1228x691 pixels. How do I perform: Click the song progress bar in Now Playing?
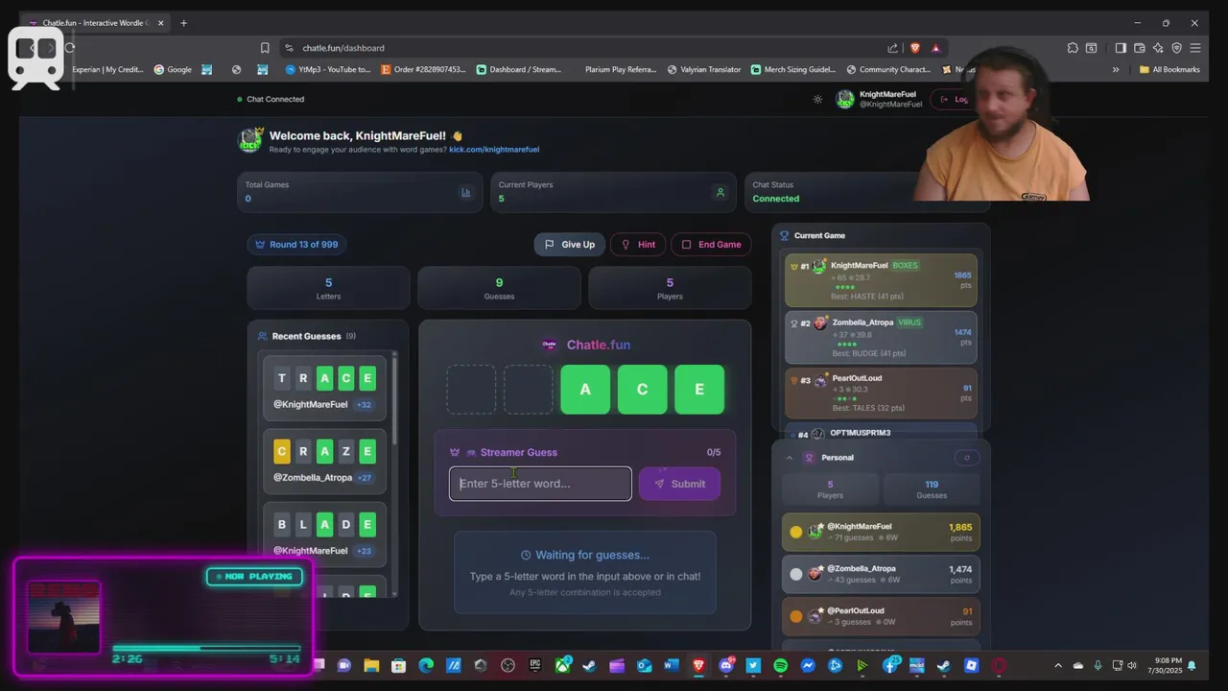pyautogui.click(x=206, y=648)
